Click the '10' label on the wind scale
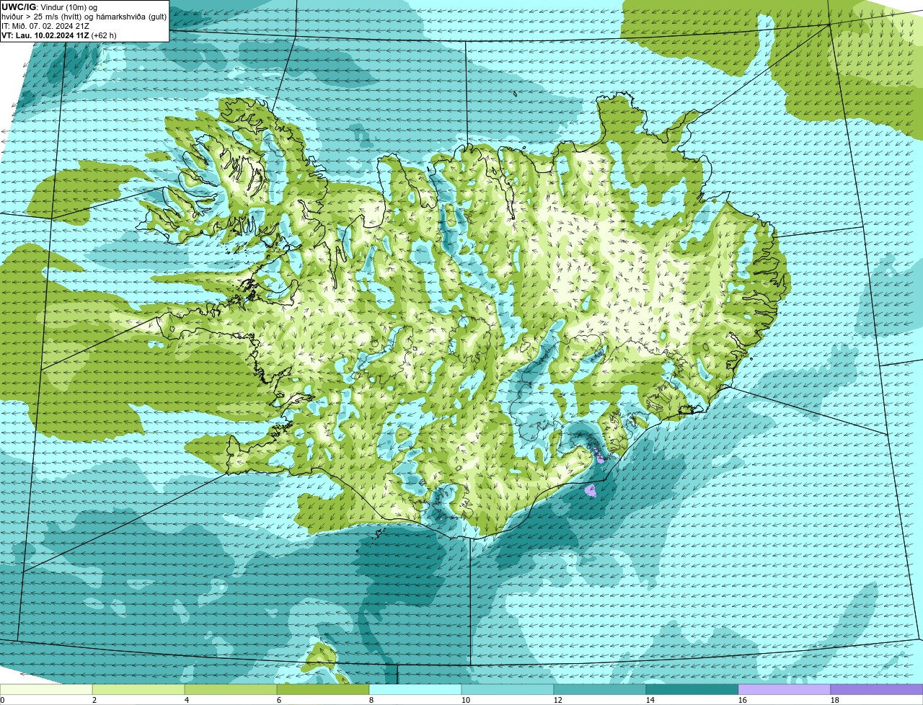 coord(466,700)
